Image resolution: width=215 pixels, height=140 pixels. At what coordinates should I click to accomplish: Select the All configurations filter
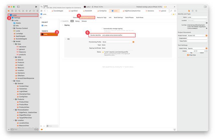coord(72,21)
